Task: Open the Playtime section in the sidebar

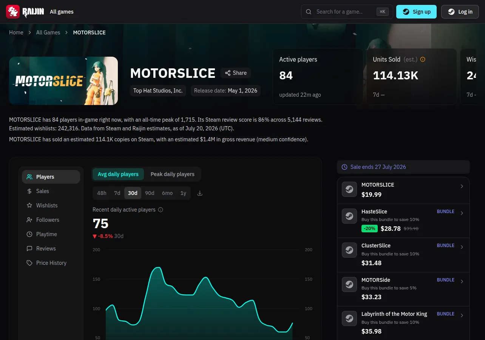Action: click(x=51, y=234)
